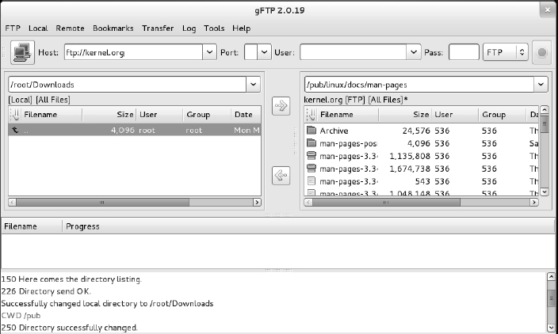
Task: Select the Archive folder icon
Action: click(x=311, y=131)
